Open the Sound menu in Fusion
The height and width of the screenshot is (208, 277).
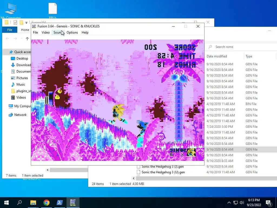pos(58,32)
